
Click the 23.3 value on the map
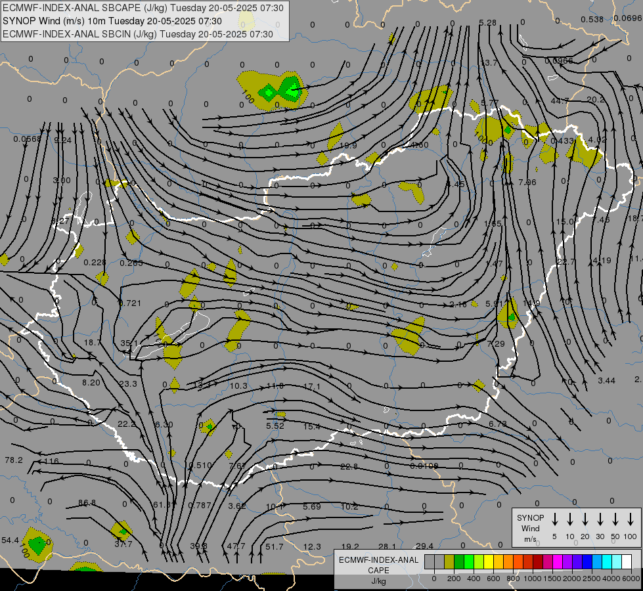[128, 383]
